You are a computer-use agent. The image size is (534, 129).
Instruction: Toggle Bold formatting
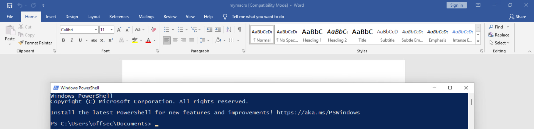coord(63,40)
